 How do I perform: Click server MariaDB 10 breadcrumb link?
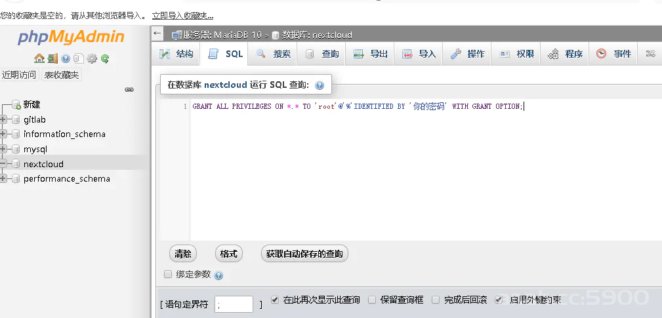tap(223, 35)
